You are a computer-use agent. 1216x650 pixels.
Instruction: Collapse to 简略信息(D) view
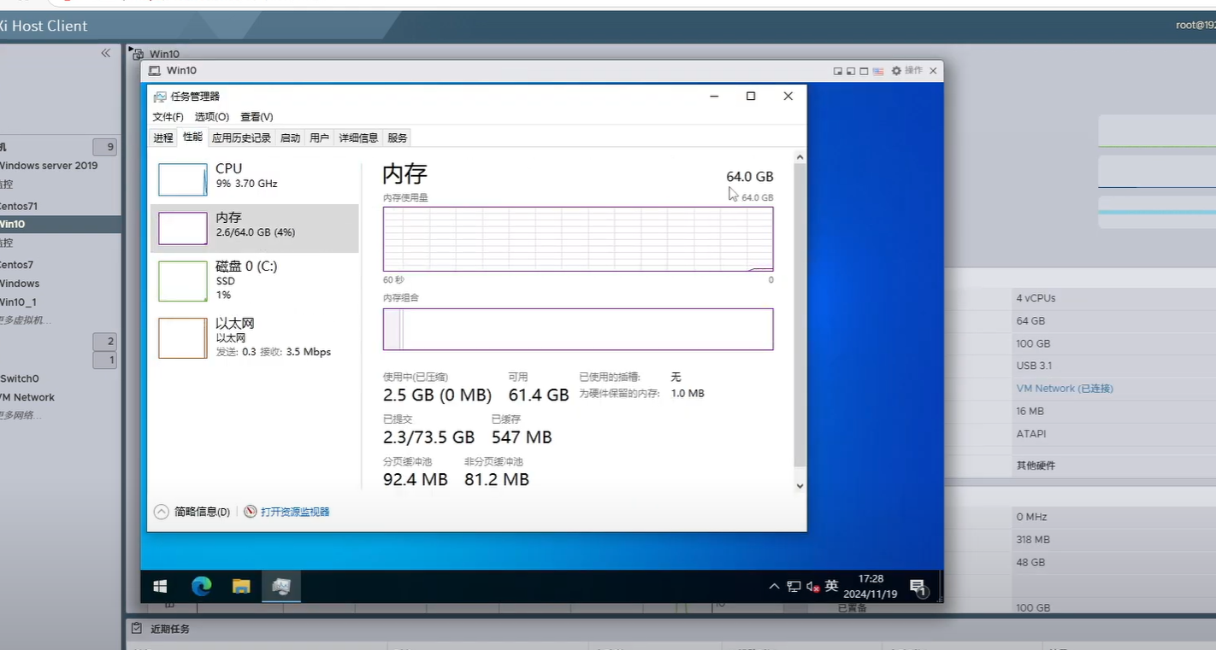tap(192, 512)
